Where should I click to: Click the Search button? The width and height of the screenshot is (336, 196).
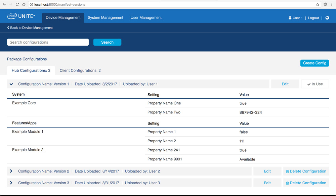(108, 42)
